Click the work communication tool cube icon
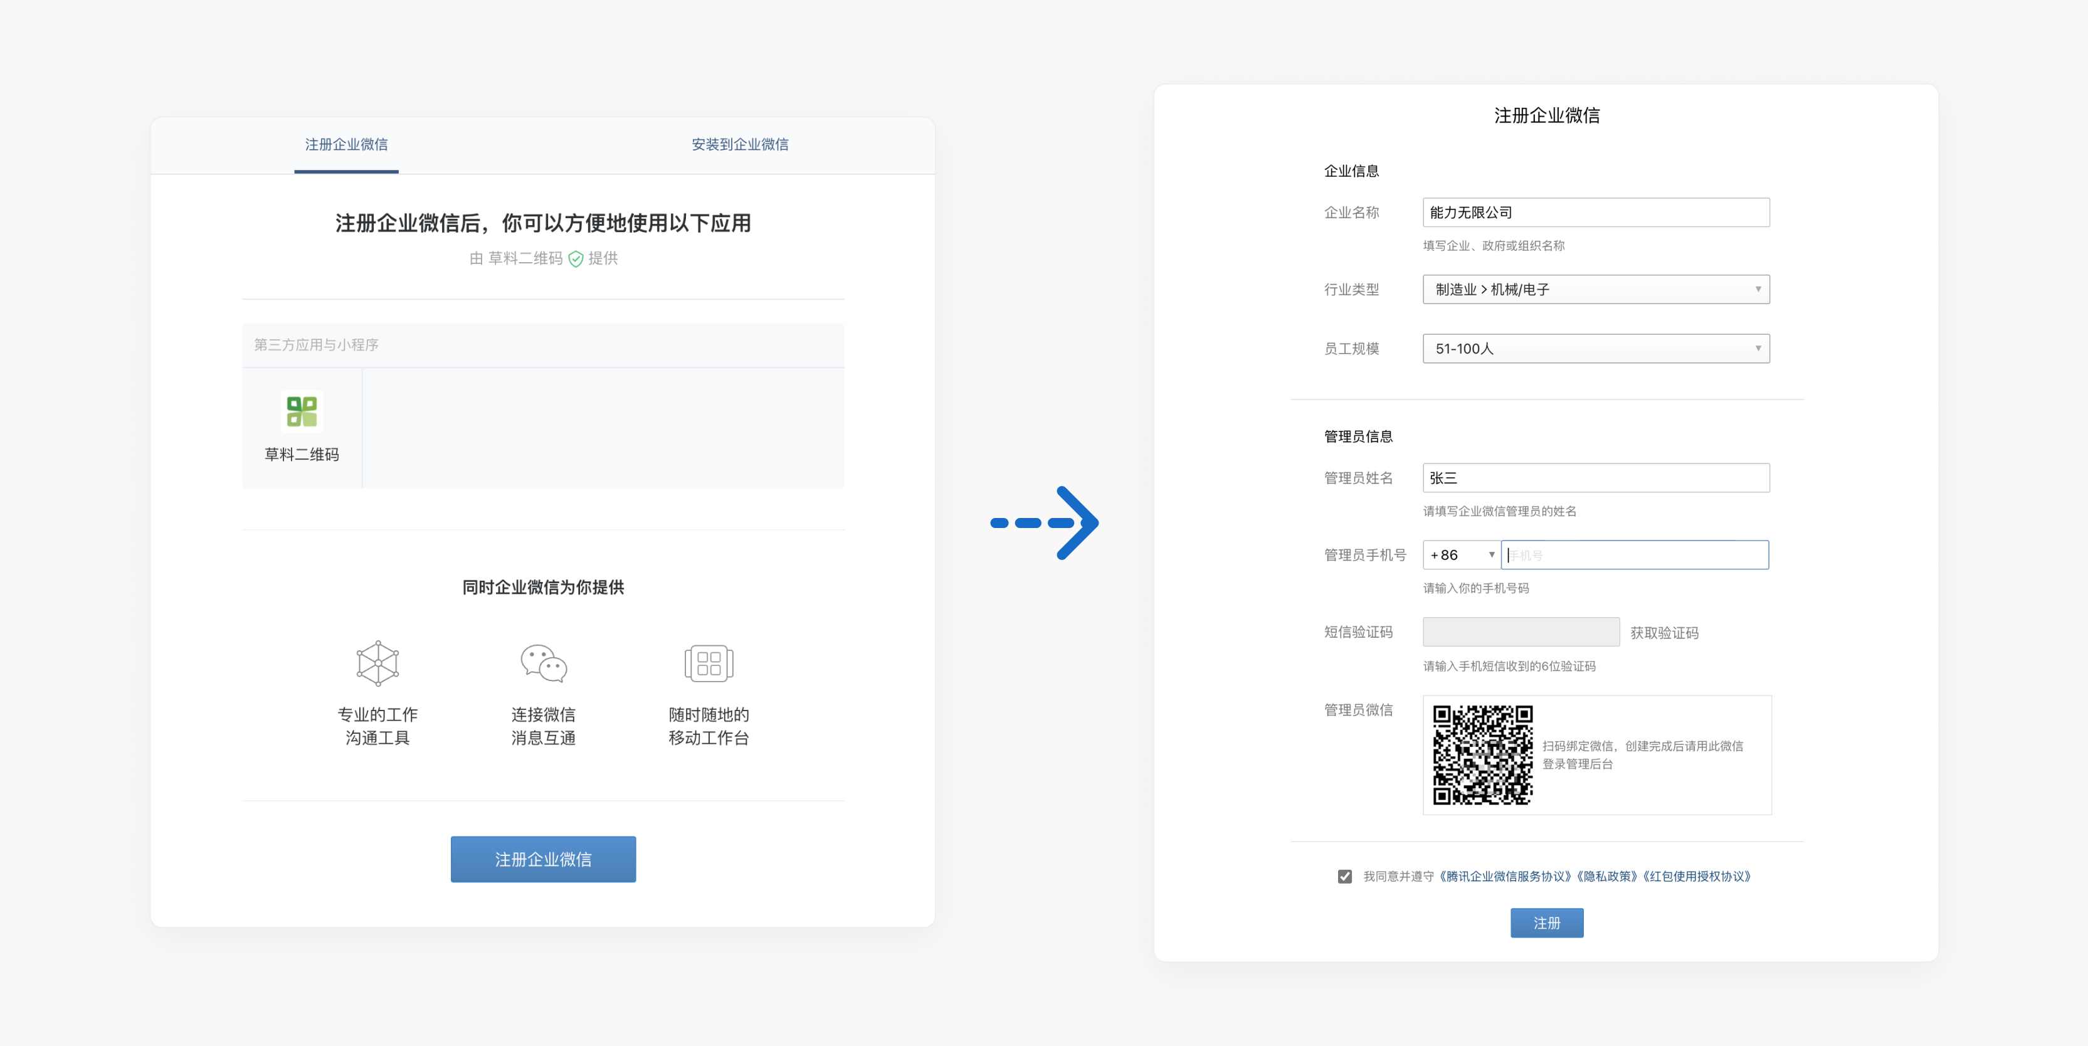 (377, 663)
